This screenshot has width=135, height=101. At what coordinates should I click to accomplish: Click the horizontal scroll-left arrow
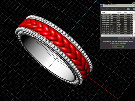pyautogui.click(x=102, y=36)
